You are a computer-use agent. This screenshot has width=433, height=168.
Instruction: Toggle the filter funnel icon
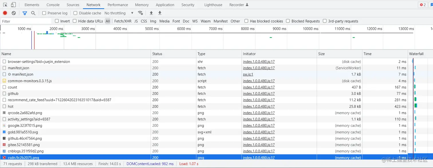[x=25, y=13]
